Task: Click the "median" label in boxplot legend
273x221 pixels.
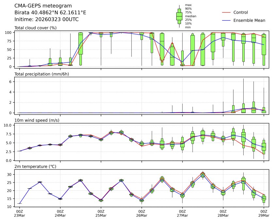Action: [190, 16]
